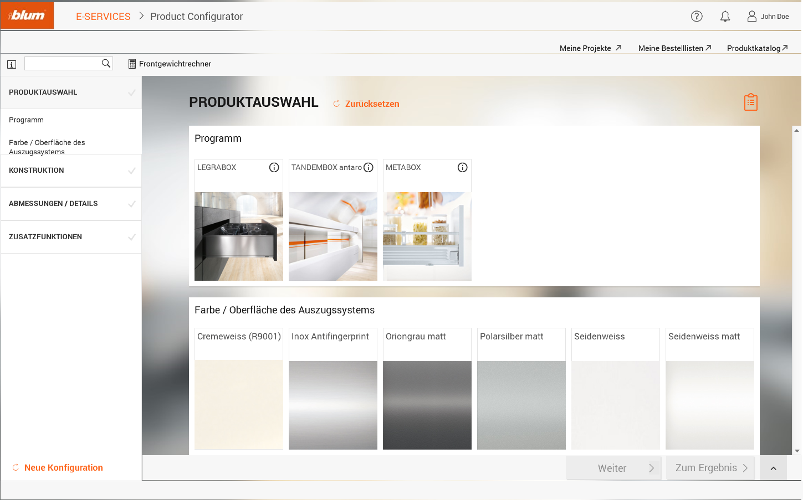
Task: Open the notifications bell
Action: tap(725, 17)
